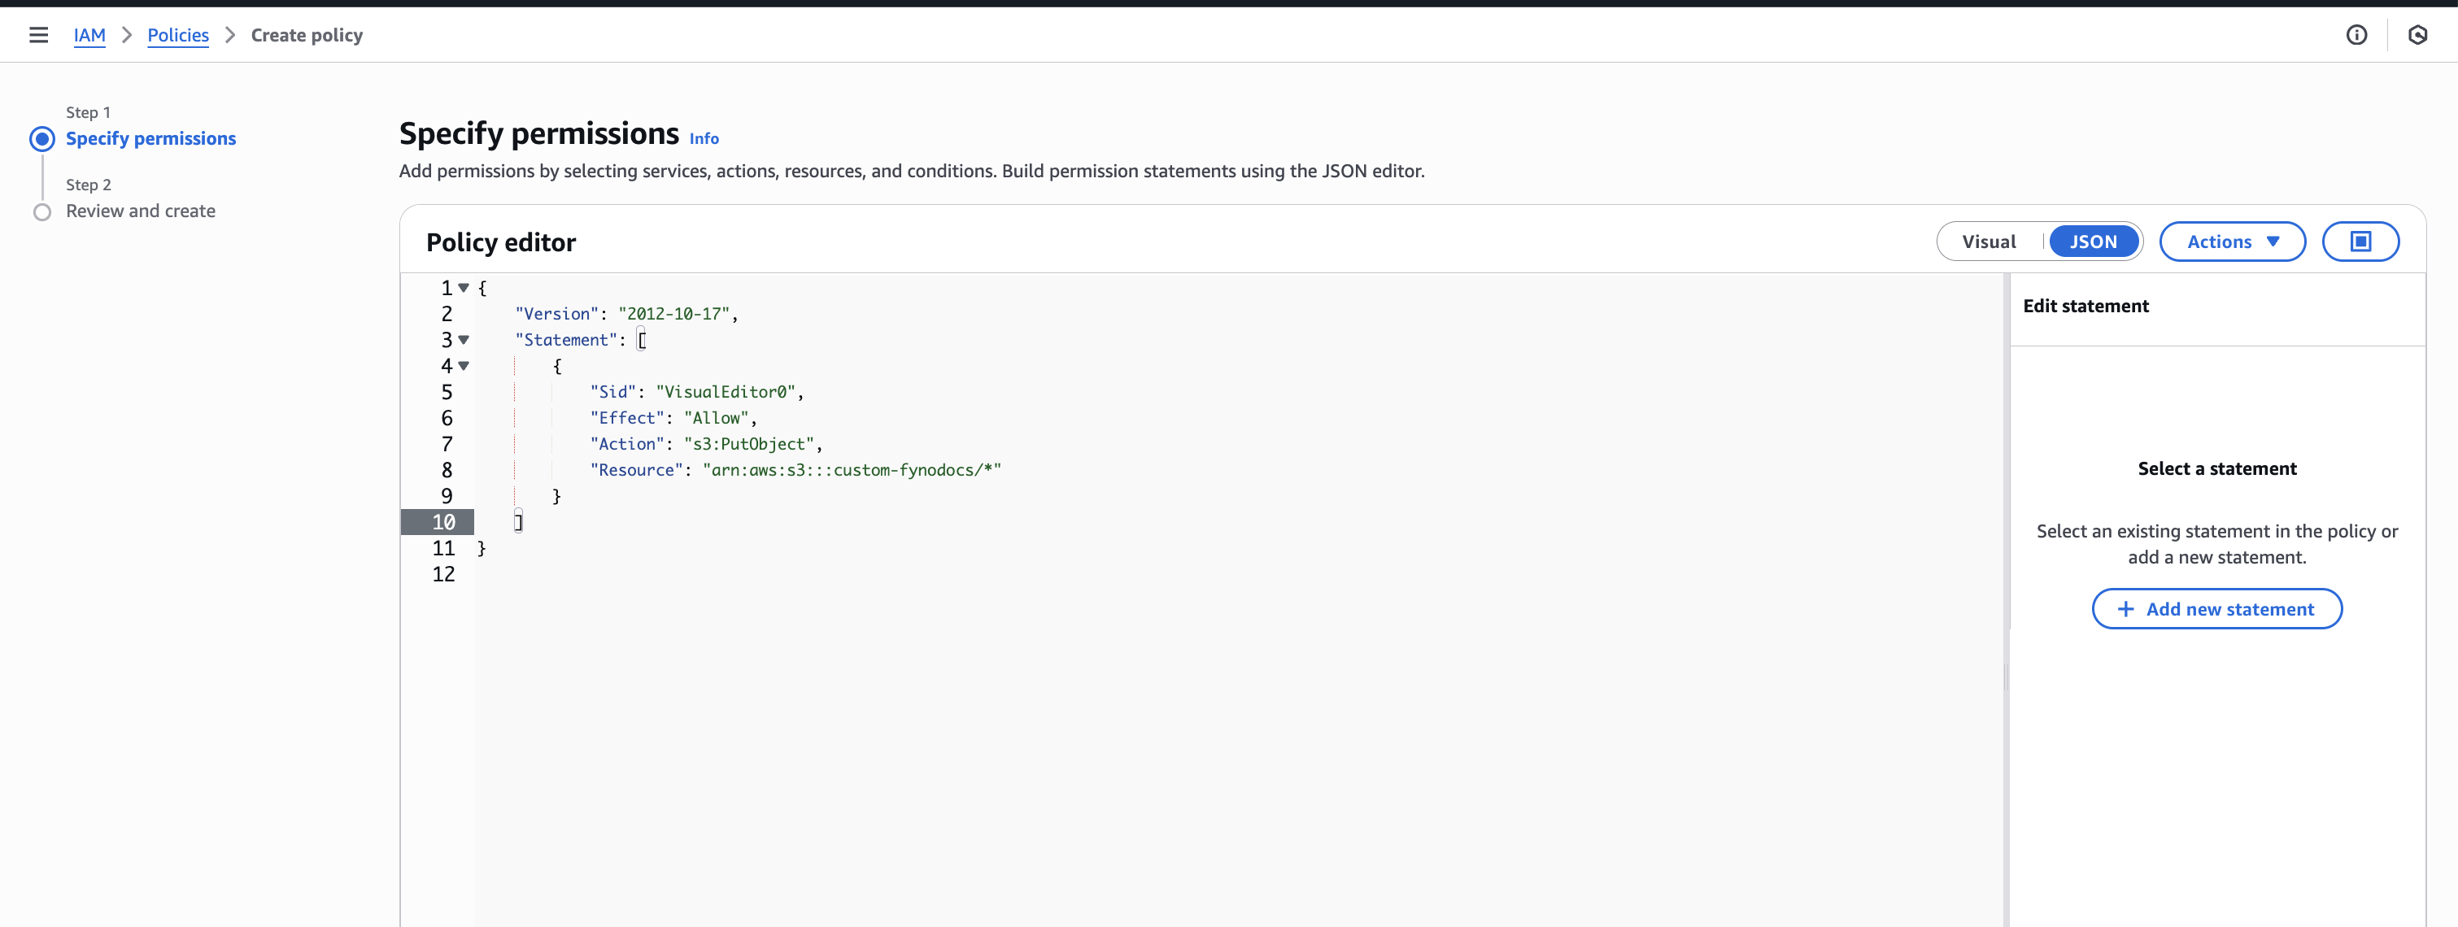This screenshot has height=927, width=2458.
Task: Collapse the Statement array fold on line 3
Action: tap(464, 340)
